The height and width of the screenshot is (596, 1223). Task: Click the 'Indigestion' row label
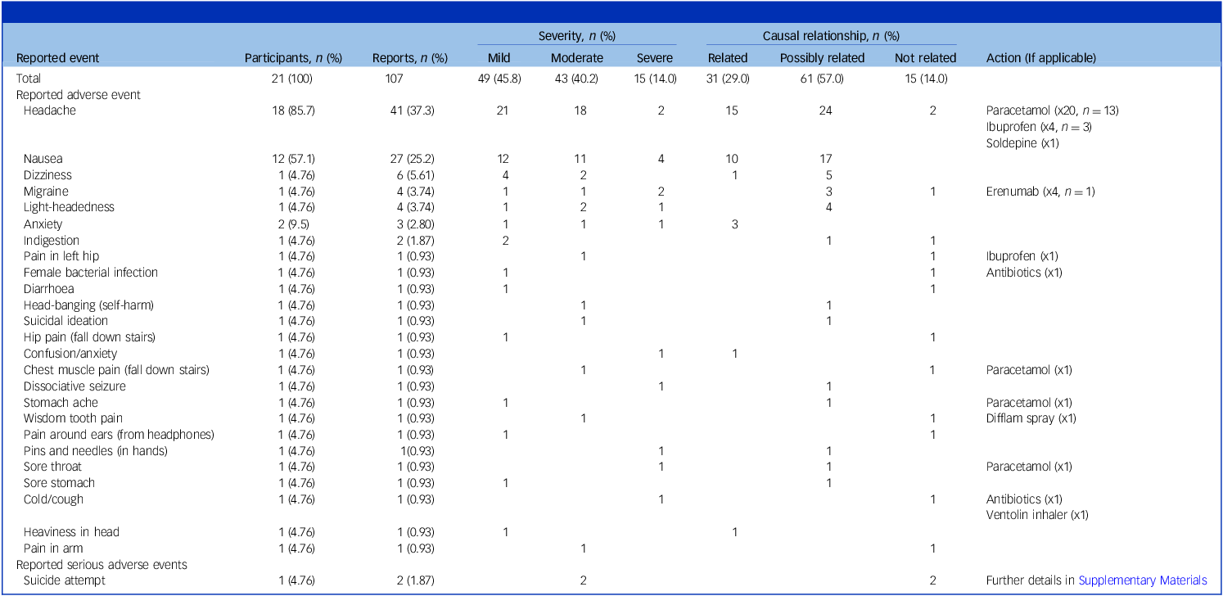tap(52, 240)
